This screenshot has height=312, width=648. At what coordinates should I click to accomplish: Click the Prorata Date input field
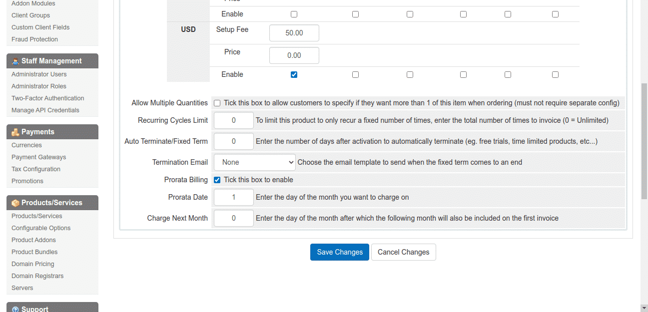click(234, 197)
